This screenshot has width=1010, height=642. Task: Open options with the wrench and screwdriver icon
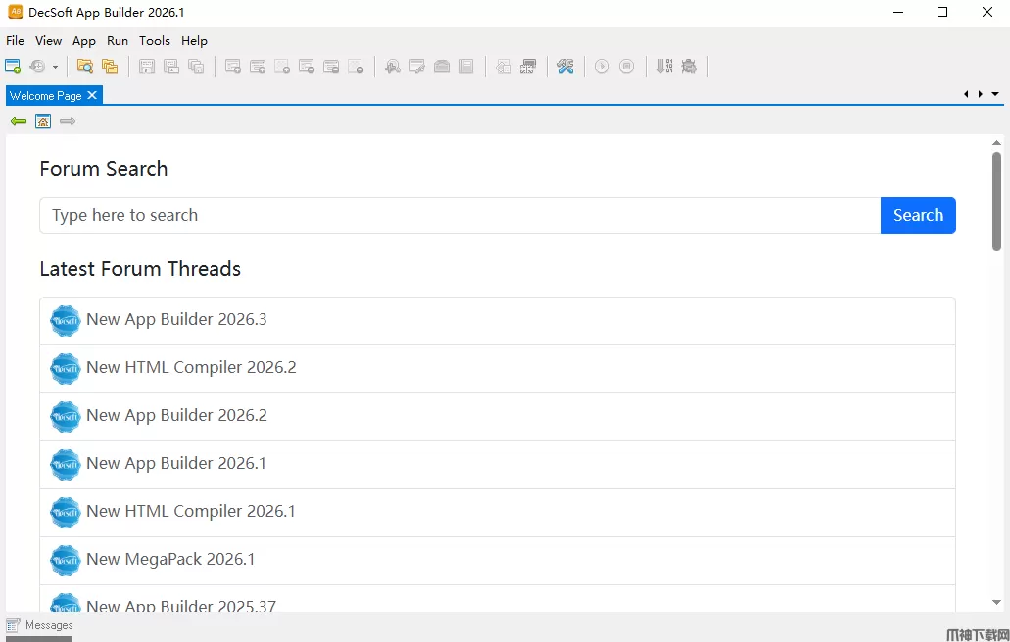[x=565, y=66]
